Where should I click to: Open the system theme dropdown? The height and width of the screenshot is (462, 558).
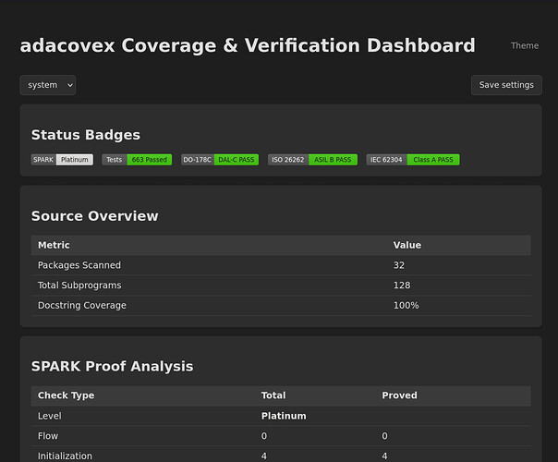pos(48,85)
